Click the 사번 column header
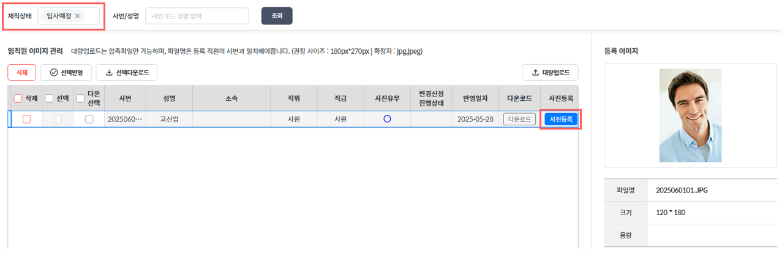Image resolution: width=782 pixels, height=253 pixels. [x=125, y=98]
